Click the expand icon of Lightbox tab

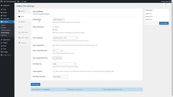click(19, 22)
